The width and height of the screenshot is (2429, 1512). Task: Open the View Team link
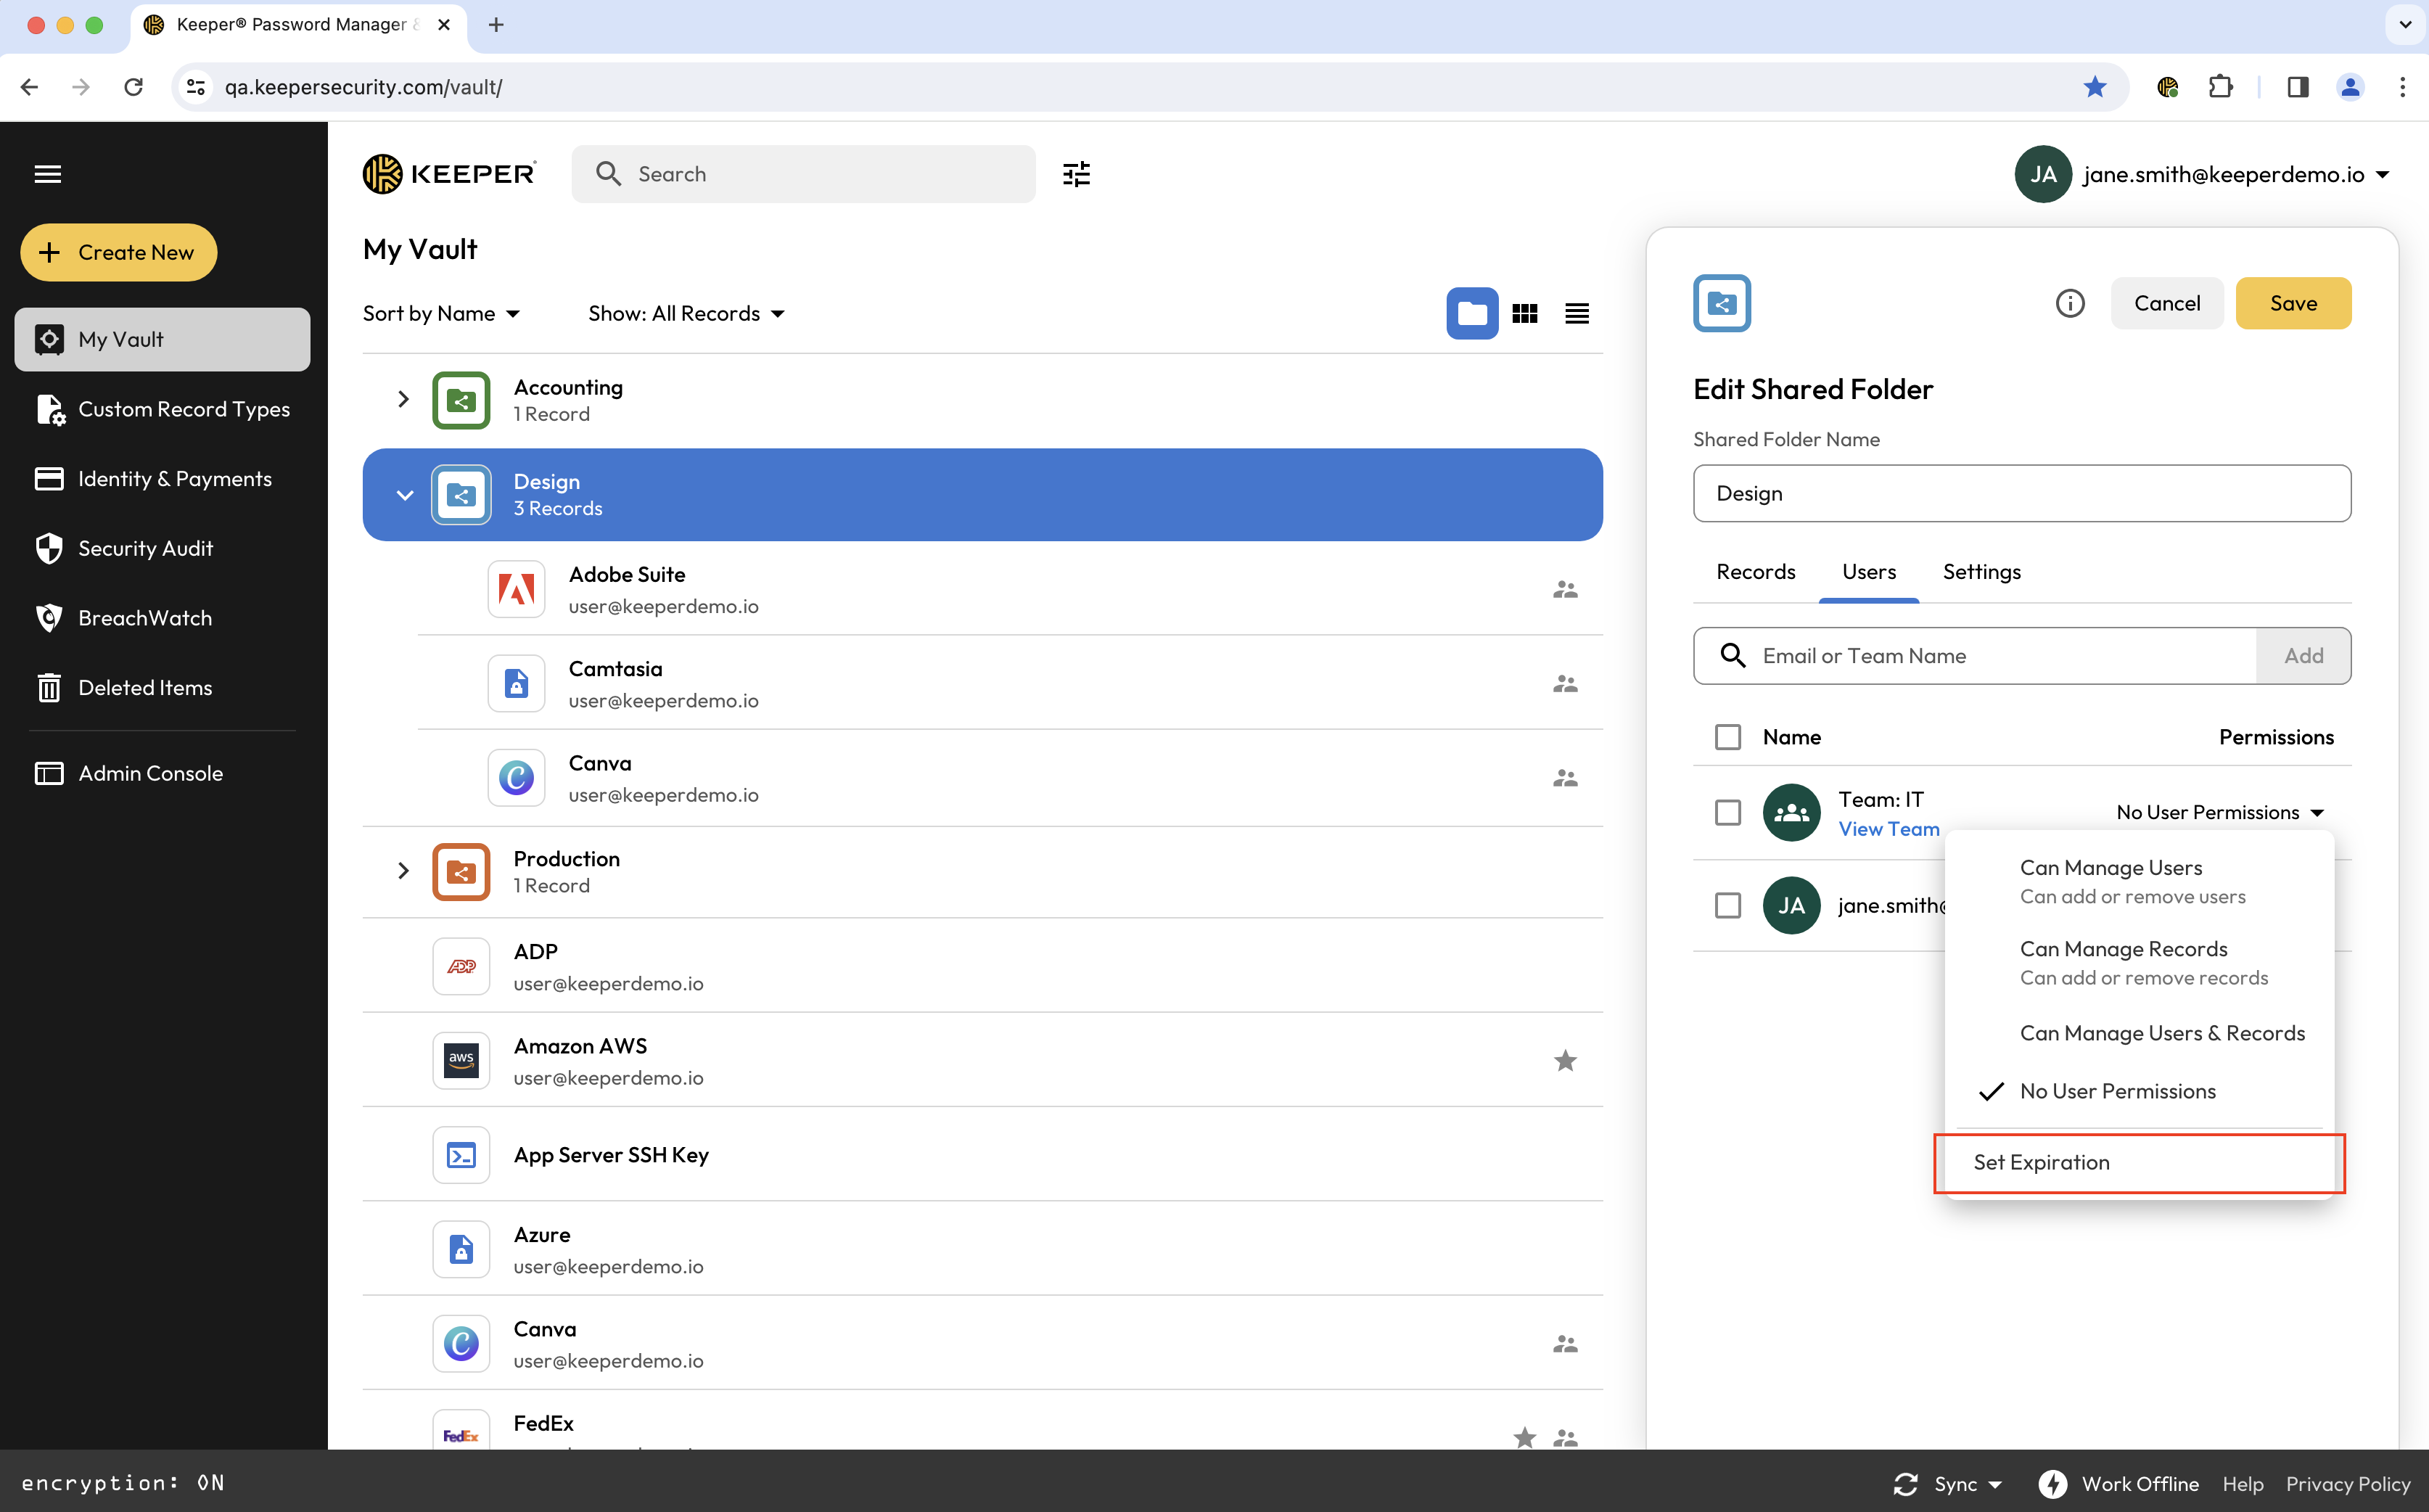click(x=1888, y=829)
